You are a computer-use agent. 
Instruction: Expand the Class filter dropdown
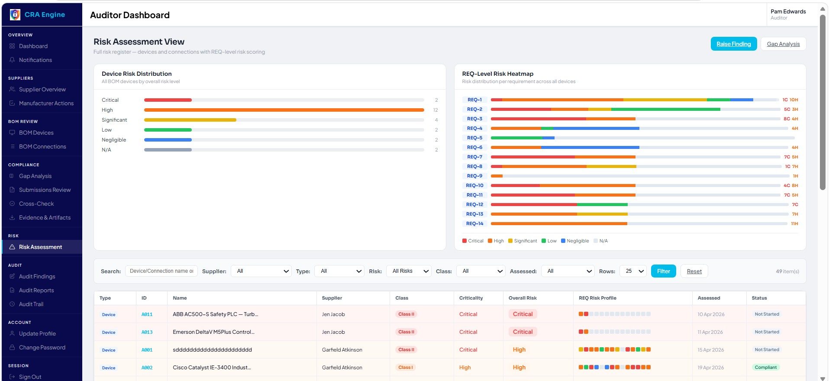pos(481,271)
